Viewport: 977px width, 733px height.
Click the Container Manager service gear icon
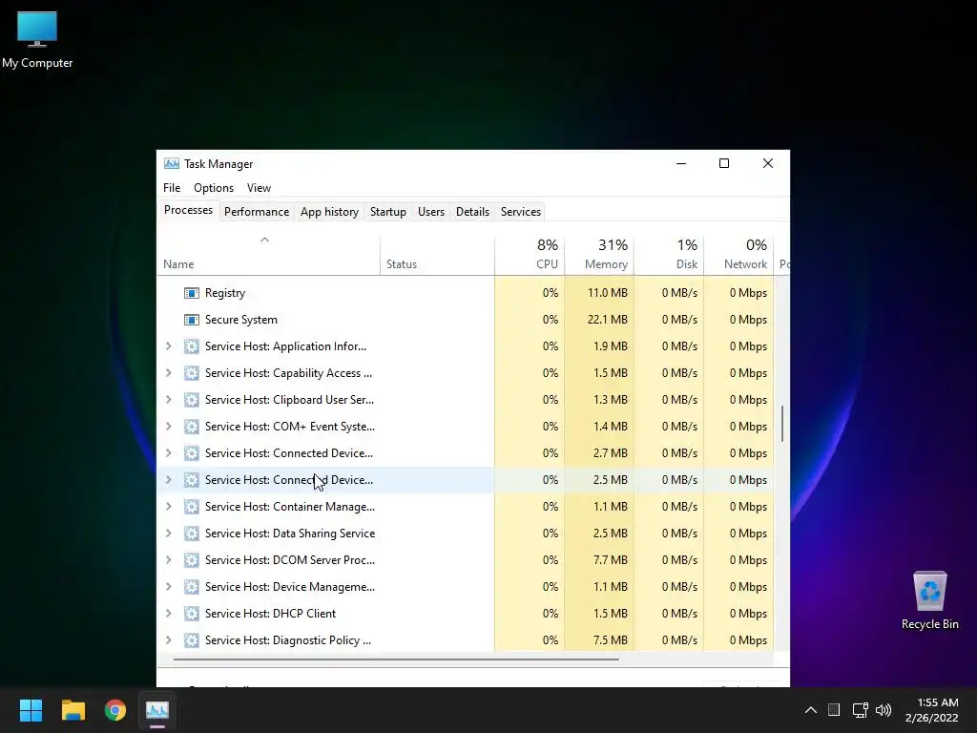coord(191,507)
